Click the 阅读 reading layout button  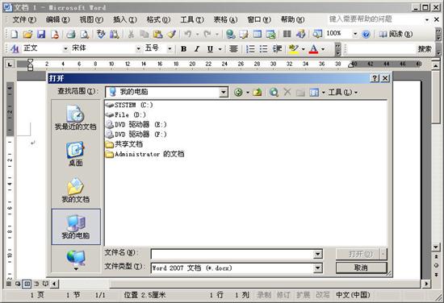click(396, 34)
